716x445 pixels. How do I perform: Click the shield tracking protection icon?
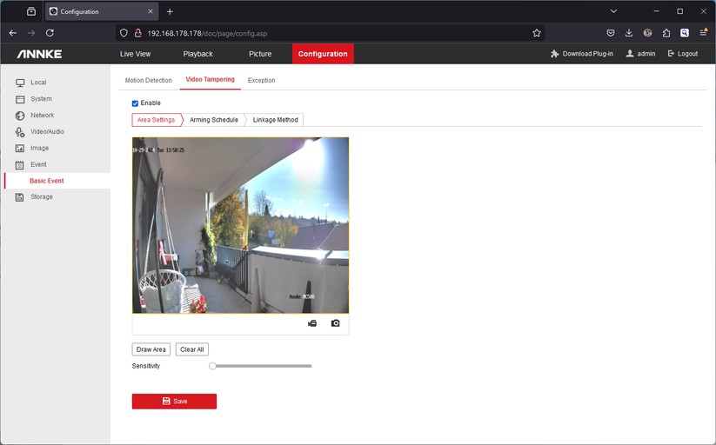(124, 33)
